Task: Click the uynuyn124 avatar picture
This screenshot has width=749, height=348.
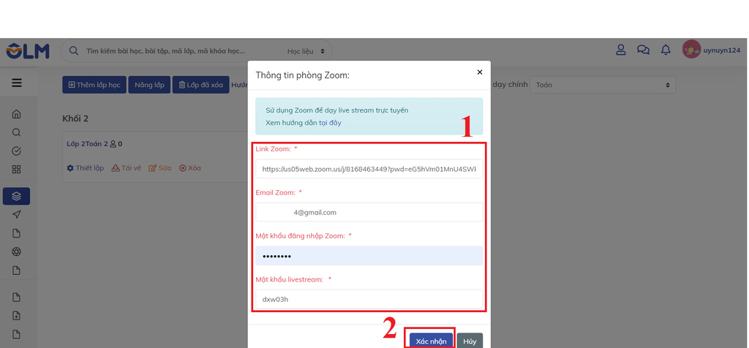Action: (x=691, y=50)
